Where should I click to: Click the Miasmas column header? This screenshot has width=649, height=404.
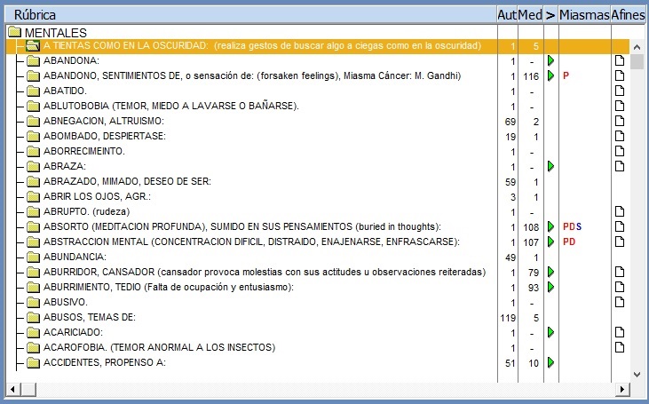click(584, 15)
